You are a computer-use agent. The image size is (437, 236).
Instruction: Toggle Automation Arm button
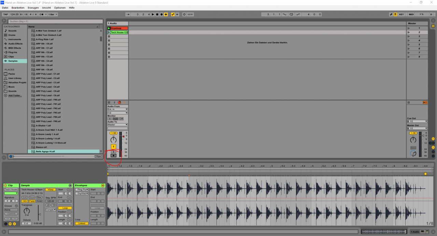(173, 14)
